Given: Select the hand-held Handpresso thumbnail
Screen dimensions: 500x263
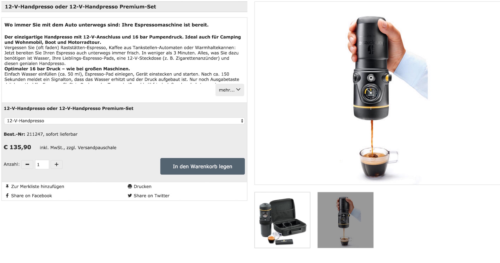Looking at the screenshot, I should click(345, 220).
